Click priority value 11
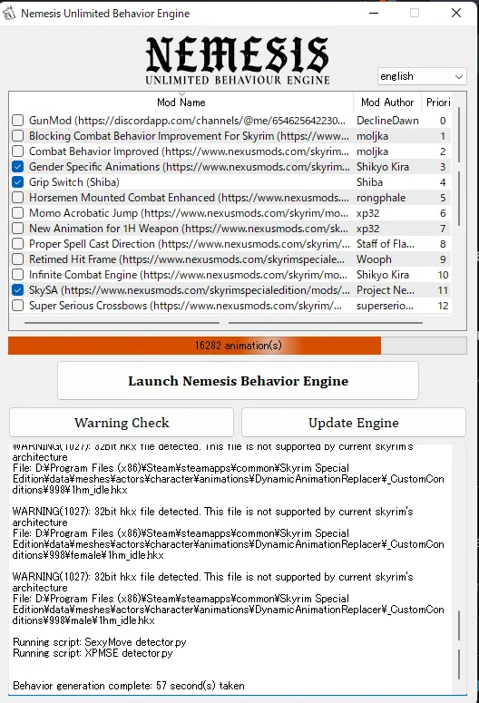479x703 pixels. click(x=443, y=290)
